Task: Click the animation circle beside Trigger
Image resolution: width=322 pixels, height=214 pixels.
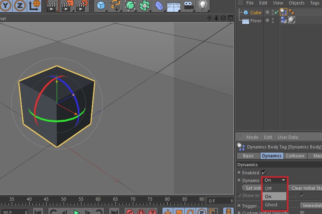Action: click(x=239, y=206)
